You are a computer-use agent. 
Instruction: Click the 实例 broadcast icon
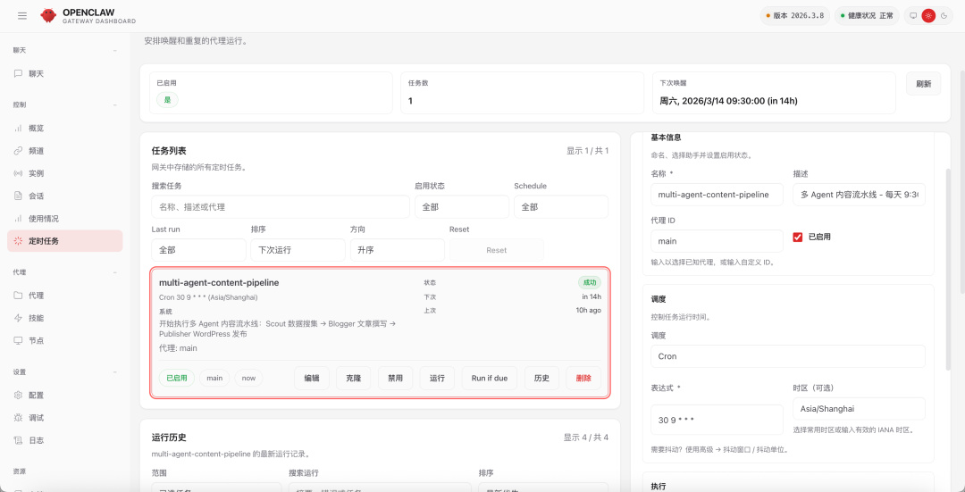coord(19,174)
